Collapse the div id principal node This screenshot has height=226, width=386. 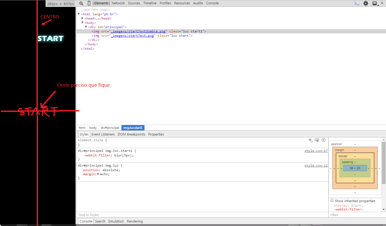click(86, 27)
